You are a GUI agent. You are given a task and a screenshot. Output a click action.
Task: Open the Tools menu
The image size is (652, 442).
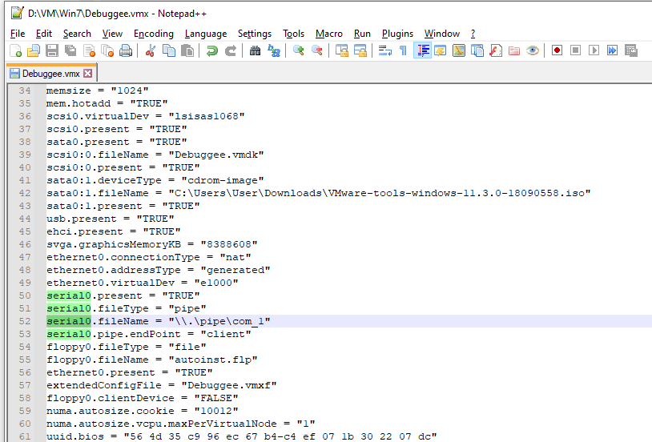[294, 34]
